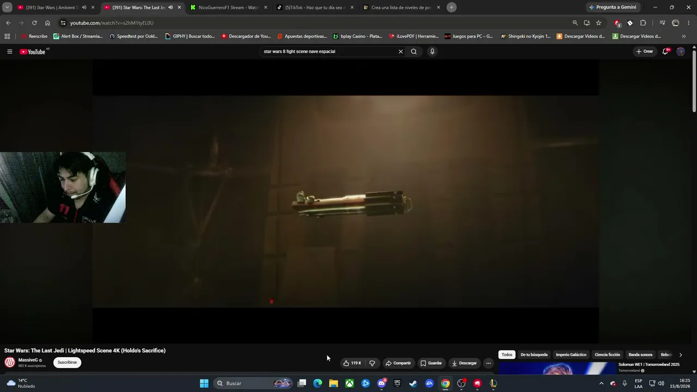Show hidden system tray icons
The width and height of the screenshot is (697, 392).
click(x=601, y=383)
